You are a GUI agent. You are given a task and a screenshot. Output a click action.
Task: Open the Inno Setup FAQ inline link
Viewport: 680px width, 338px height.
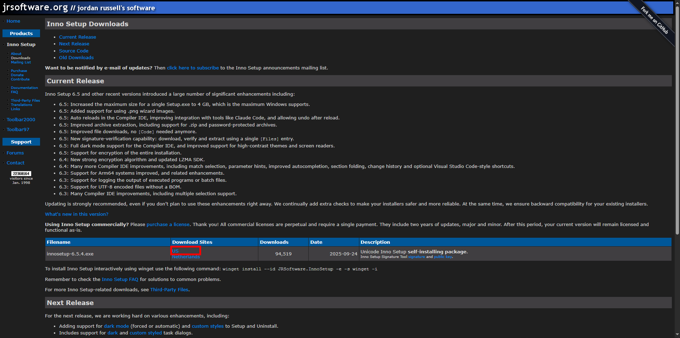coord(120,280)
